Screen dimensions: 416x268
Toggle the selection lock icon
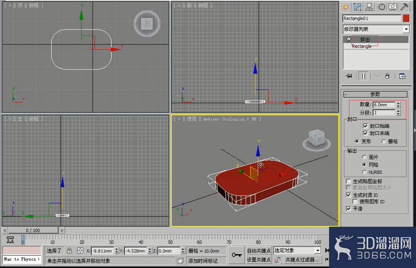[69, 251]
